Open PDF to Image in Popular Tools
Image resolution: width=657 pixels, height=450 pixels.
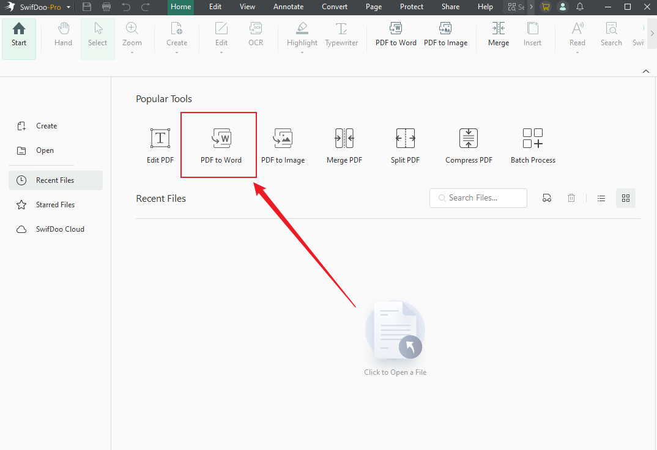283,146
